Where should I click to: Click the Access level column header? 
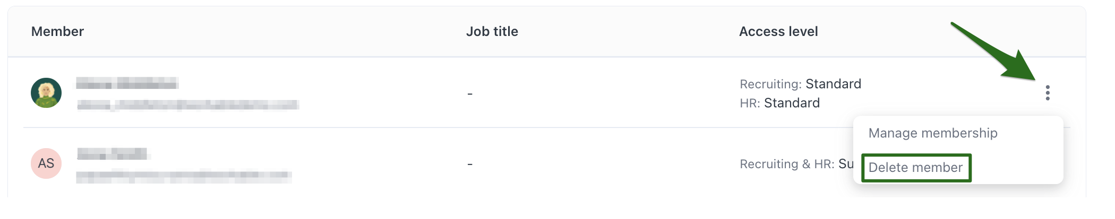pyautogui.click(x=778, y=32)
